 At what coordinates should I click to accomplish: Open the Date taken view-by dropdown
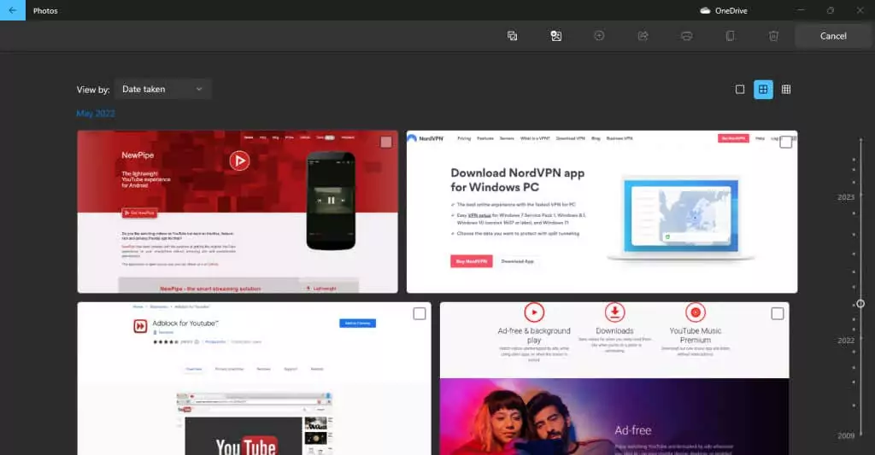[162, 89]
